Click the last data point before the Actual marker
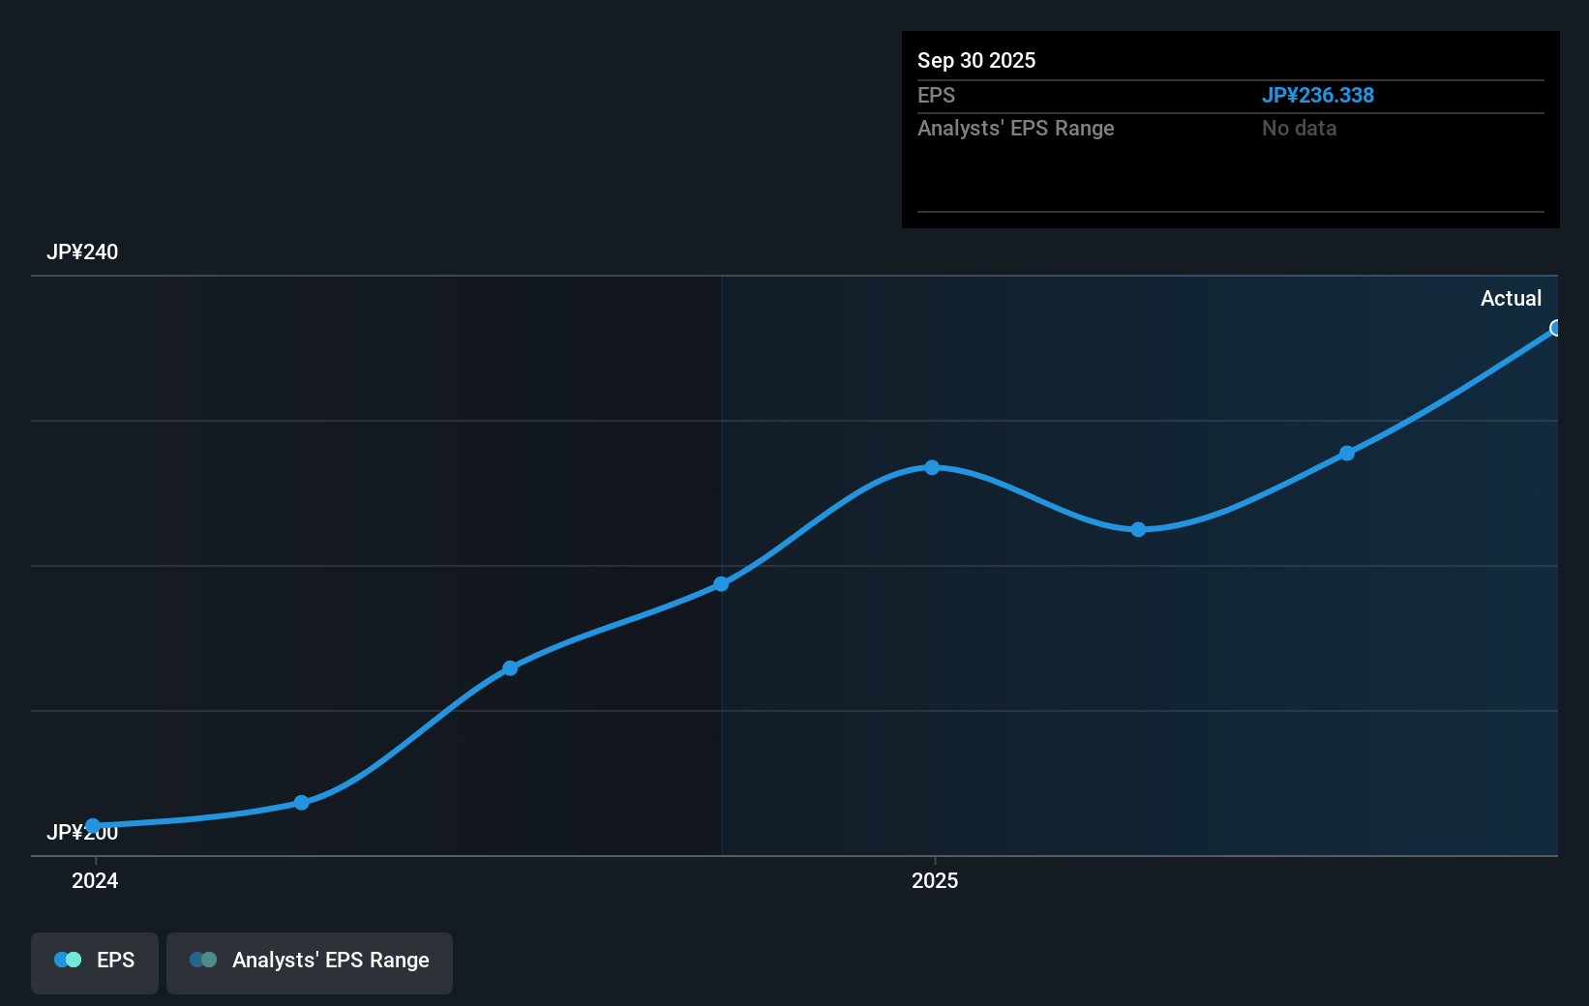Image resolution: width=1589 pixels, height=1006 pixels. click(x=1348, y=454)
